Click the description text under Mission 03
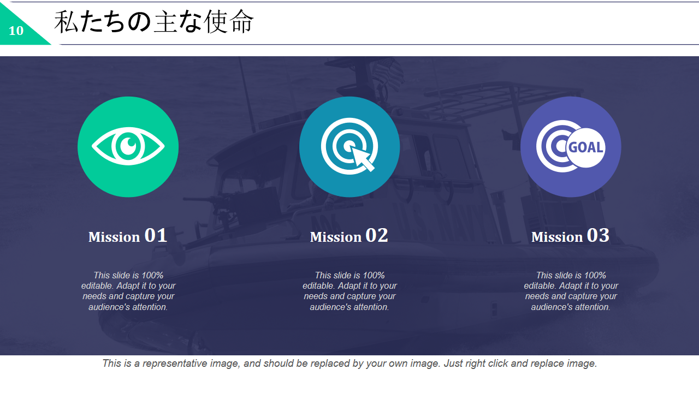Screen dimensions: 699x393 coord(571,291)
